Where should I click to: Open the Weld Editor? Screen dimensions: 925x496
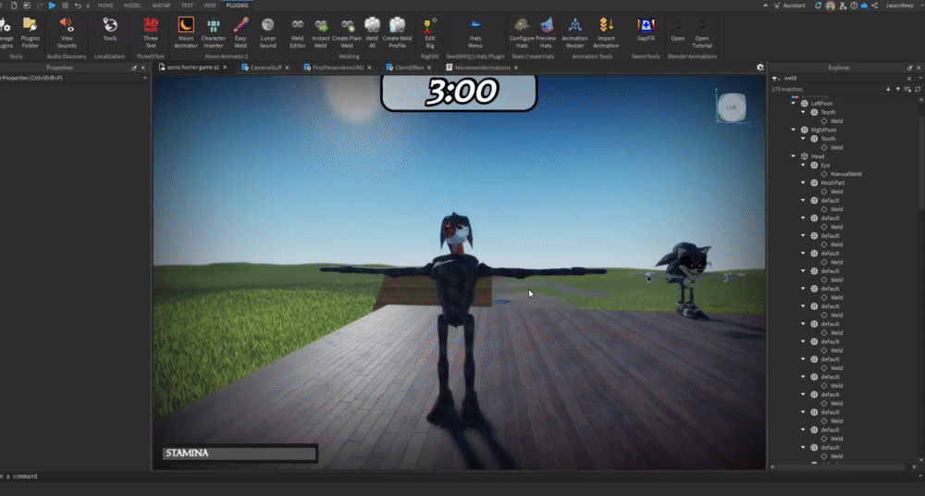pyautogui.click(x=297, y=32)
